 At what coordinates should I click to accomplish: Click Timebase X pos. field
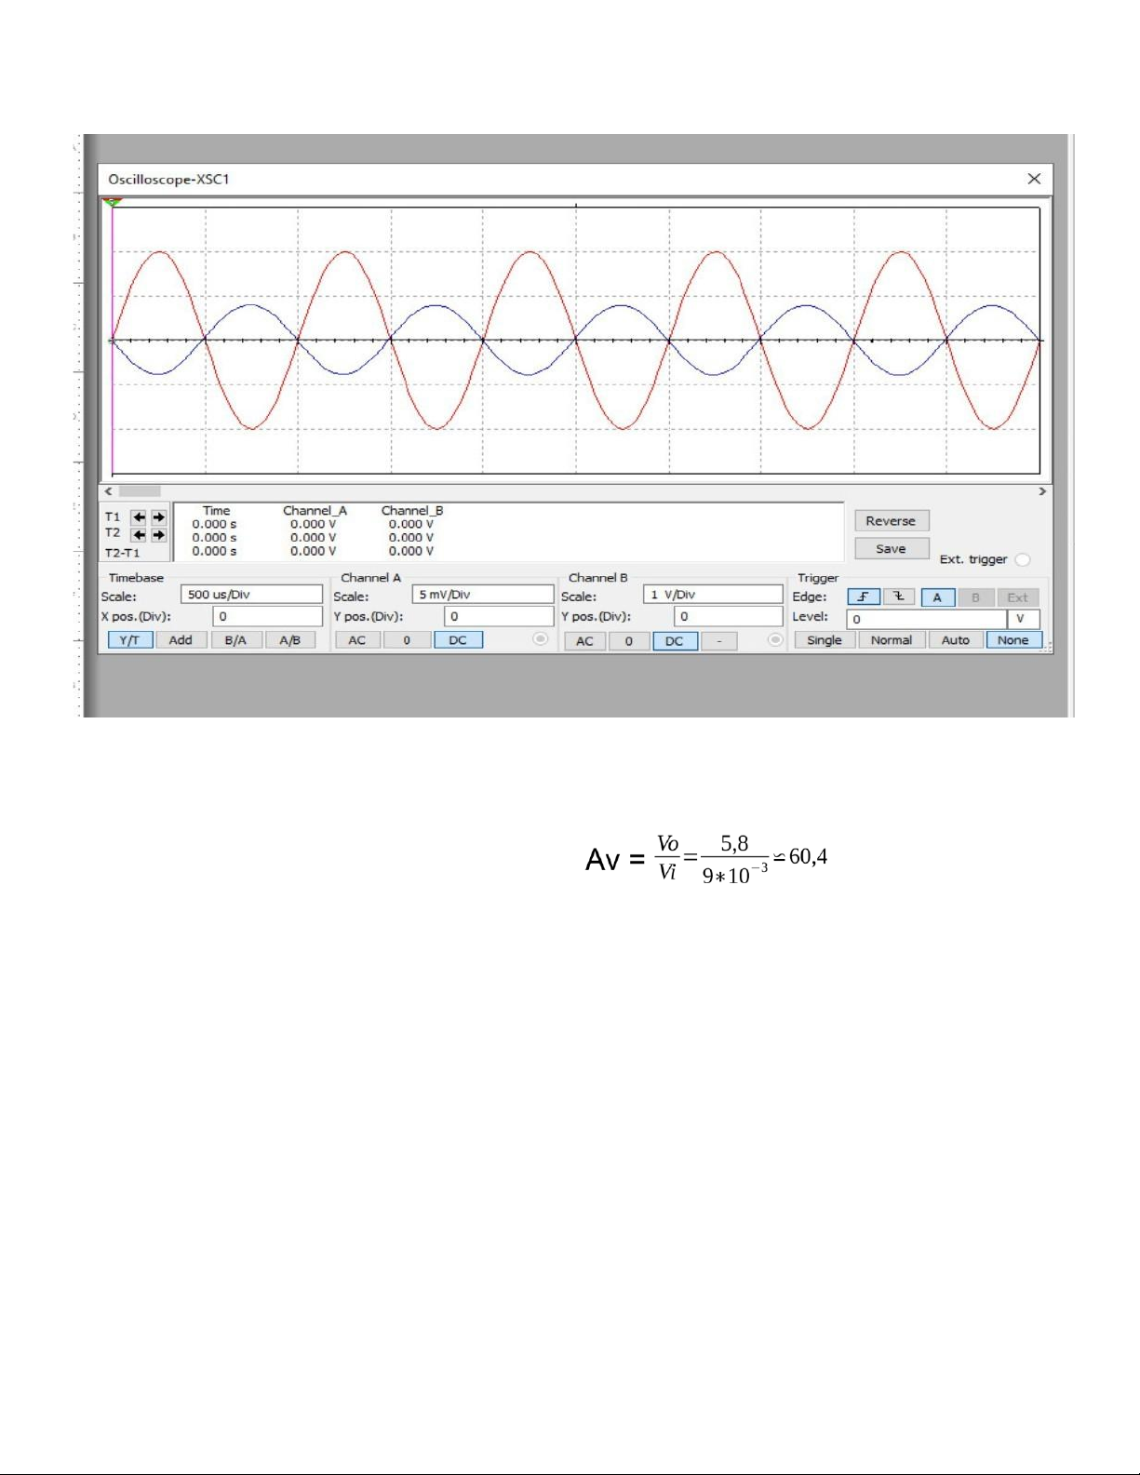[267, 616]
